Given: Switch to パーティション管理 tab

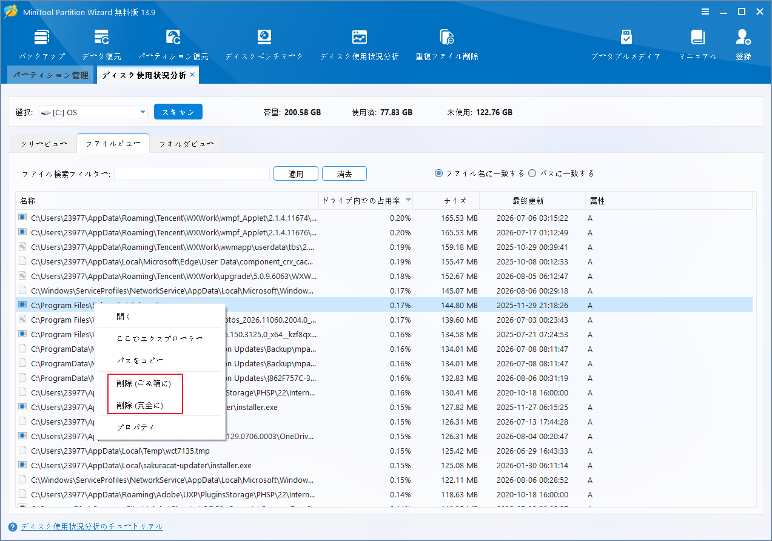Looking at the screenshot, I should click(50, 75).
